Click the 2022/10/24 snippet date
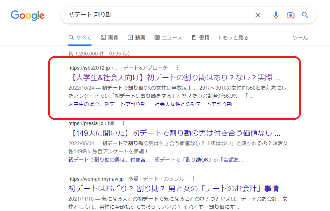The width and height of the screenshot is (330, 211). (81, 88)
